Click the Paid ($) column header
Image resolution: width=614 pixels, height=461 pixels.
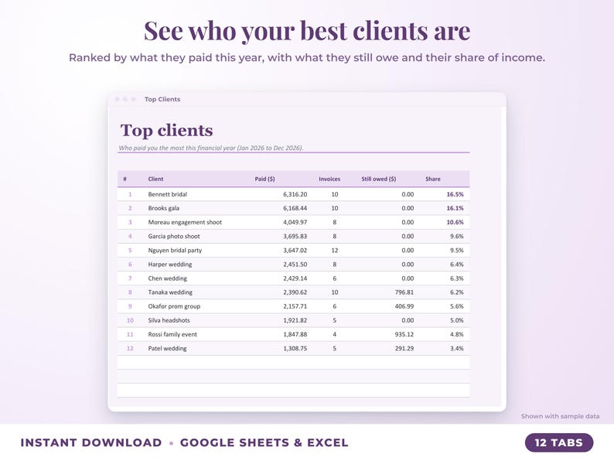pyautogui.click(x=264, y=179)
